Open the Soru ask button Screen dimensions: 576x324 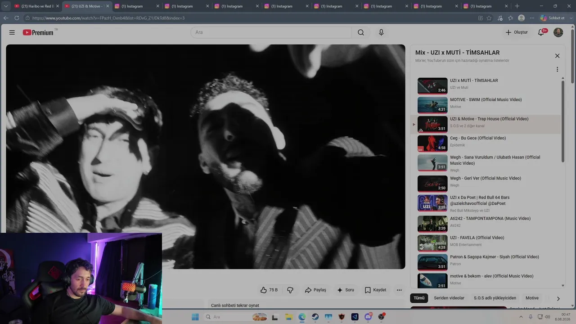click(346, 290)
